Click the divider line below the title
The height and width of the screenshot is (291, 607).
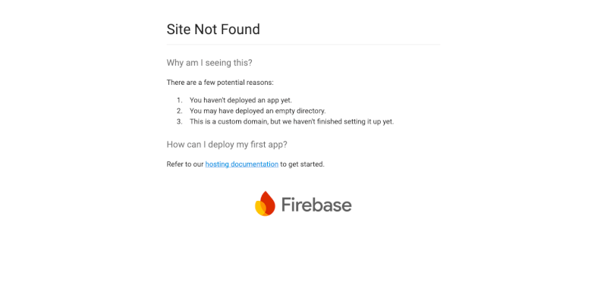[x=303, y=45]
